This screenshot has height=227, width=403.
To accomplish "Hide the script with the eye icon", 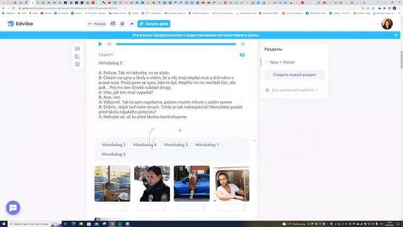I will 242,55.
